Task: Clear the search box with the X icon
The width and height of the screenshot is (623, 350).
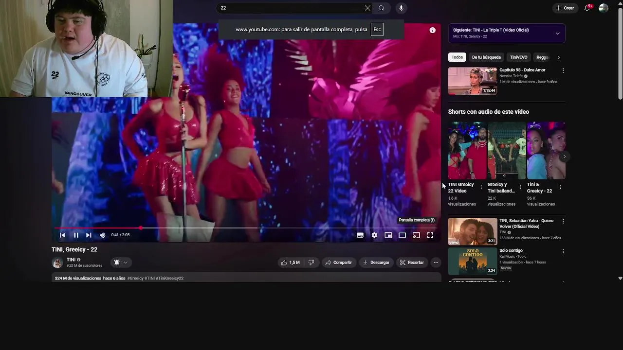Action: pyautogui.click(x=367, y=8)
